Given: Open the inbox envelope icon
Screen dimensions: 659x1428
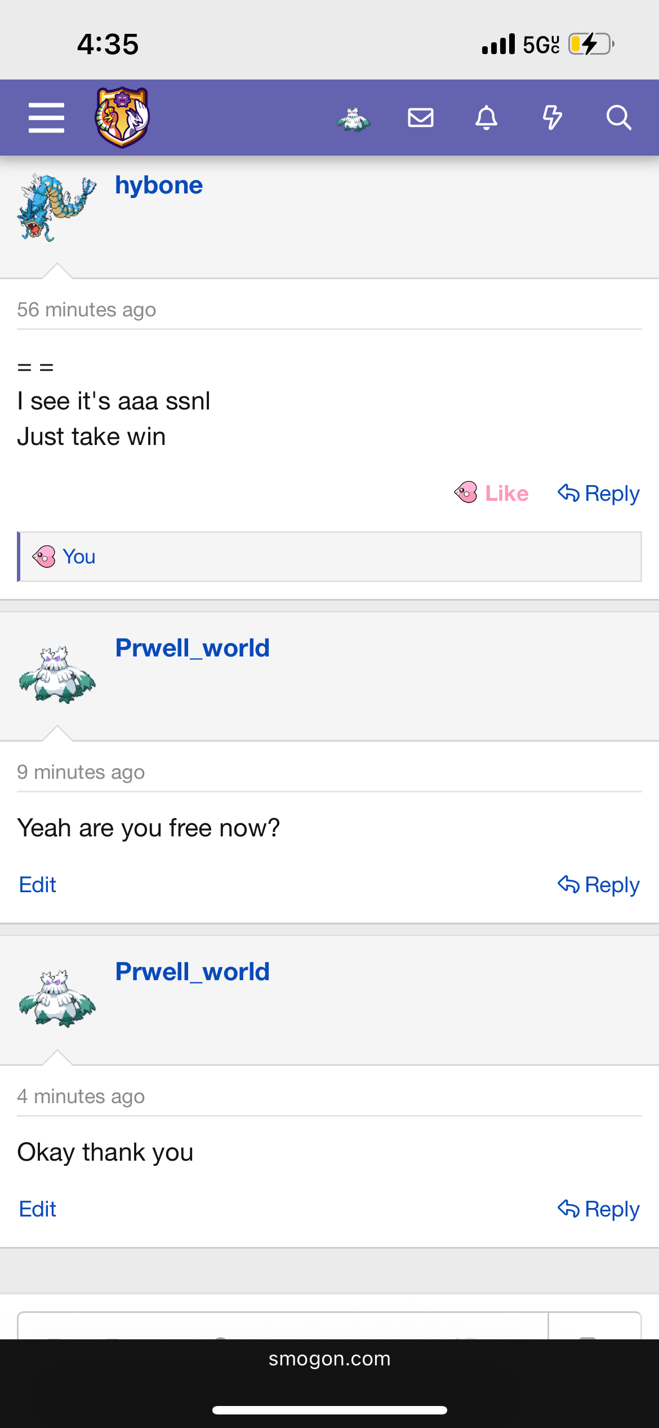Looking at the screenshot, I should 421,118.
